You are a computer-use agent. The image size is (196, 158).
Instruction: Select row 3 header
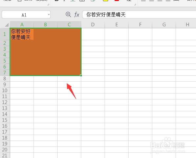pyautogui.click(x=5, y=49)
